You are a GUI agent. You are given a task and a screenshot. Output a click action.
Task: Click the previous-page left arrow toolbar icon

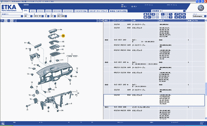[x=180, y=14]
